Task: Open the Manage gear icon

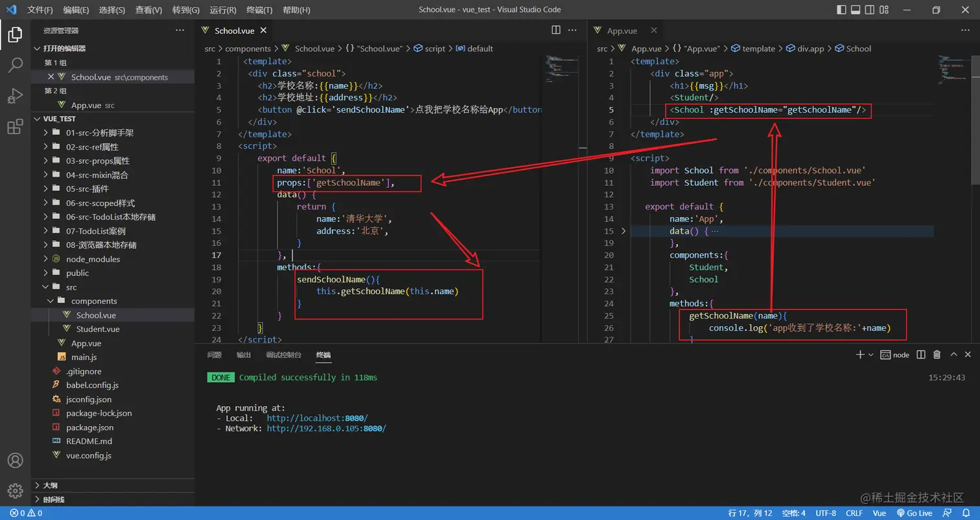Action: click(15, 491)
